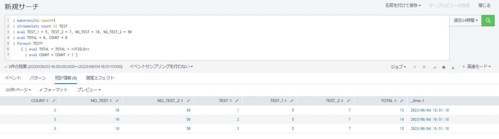Click pencil edit icon for COUNT column

(x=54, y=101)
